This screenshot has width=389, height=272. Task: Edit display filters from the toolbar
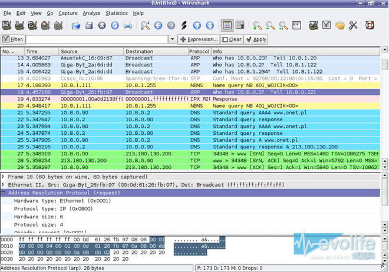pyautogui.click(x=327, y=25)
